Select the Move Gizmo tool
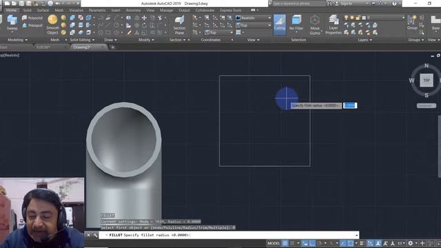 coord(315,25)
